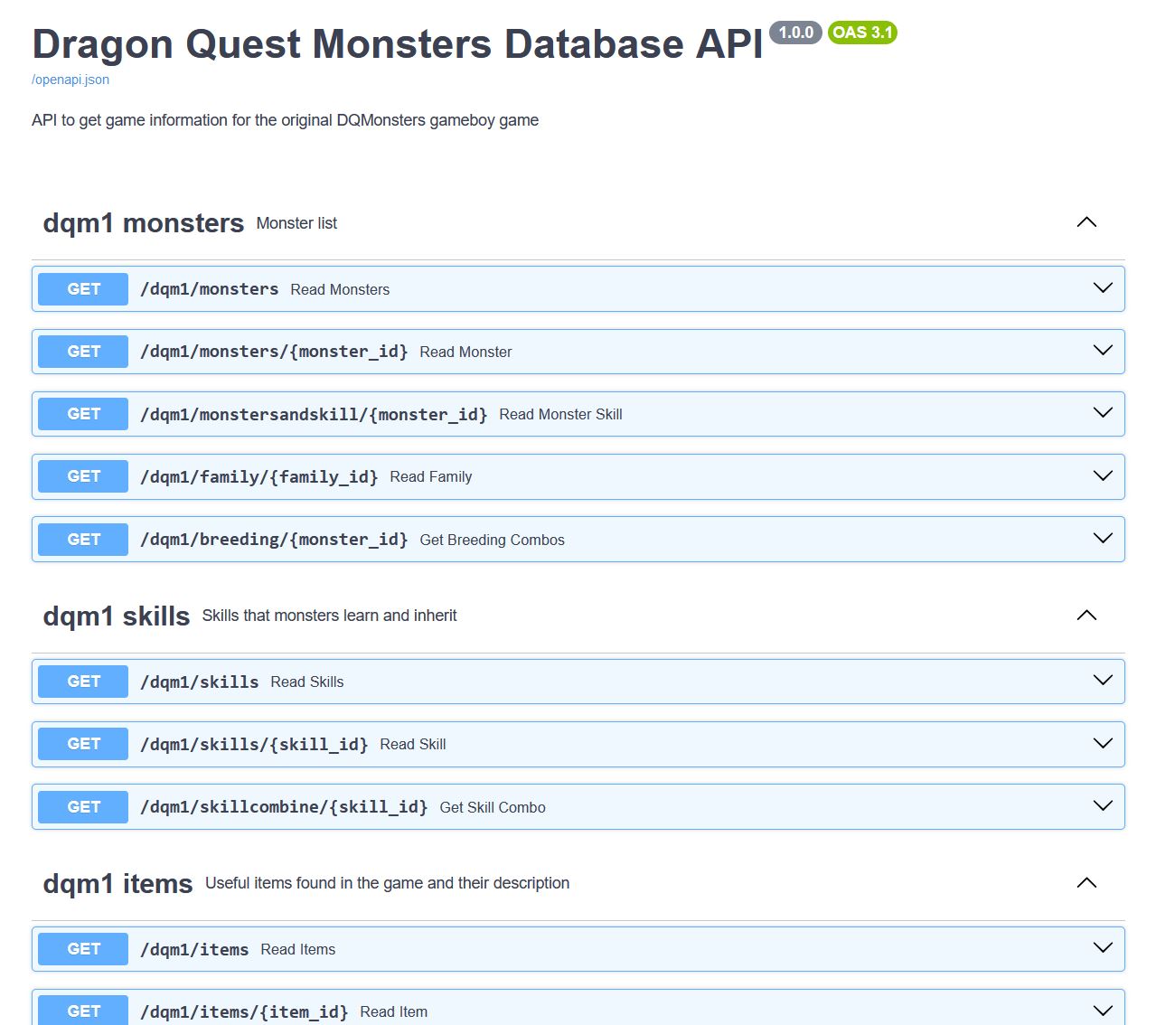Expand the Read Item {item_id} chevron
Image resolution: width=1156 pixels, height=1025 pixels.
pyautogui.click(x=1103, y=1011)
